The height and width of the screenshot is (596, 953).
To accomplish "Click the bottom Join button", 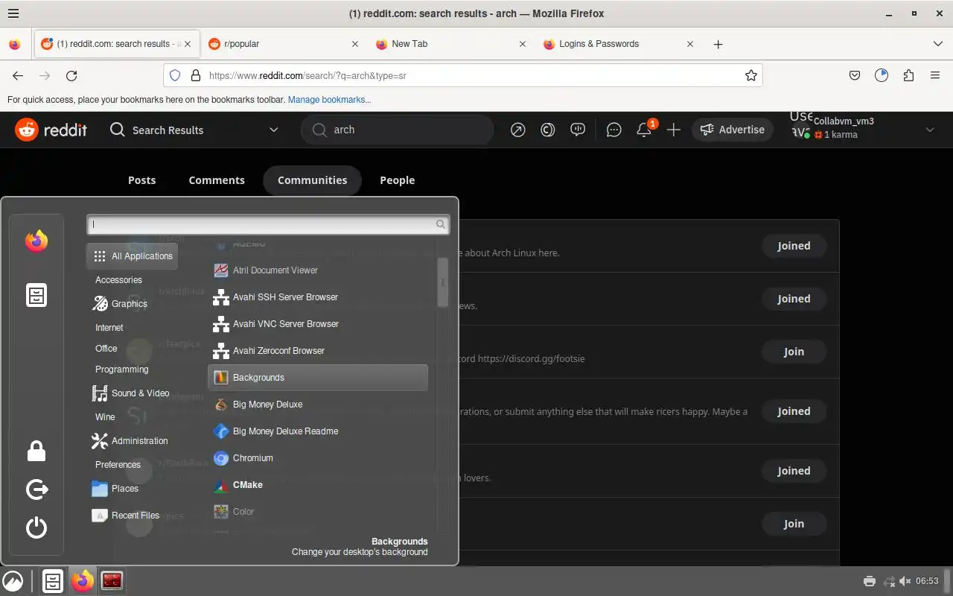I will [794, 524].
